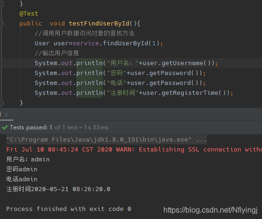The height and width of the screenshot is (219, 262).
Task: Open the blog.csdn.net/Nflyingj link
Action: [210, 210]
